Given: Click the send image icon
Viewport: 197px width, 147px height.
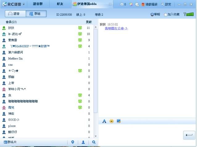Looking at the screenshot, I should click(119, 121).
